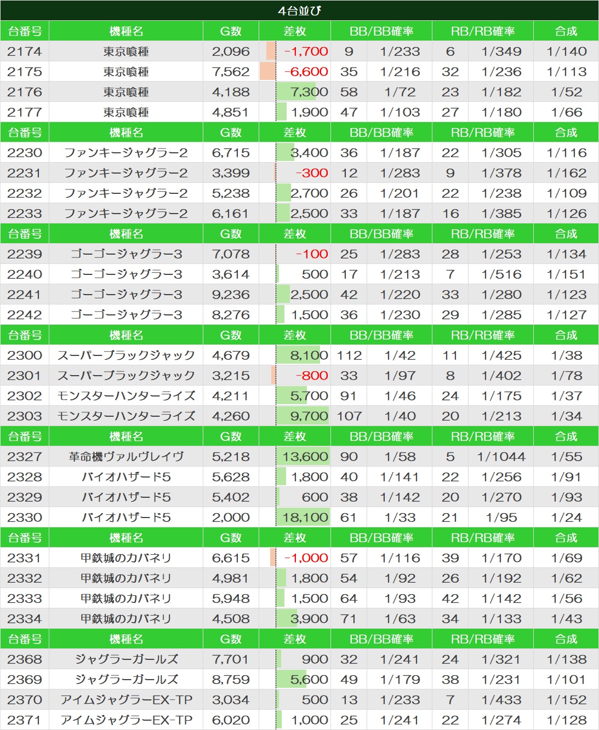Click the 1/72 BB rate for 2176
Image resolution: width=599 pixels, height=730 pixels.
(400, 92)
